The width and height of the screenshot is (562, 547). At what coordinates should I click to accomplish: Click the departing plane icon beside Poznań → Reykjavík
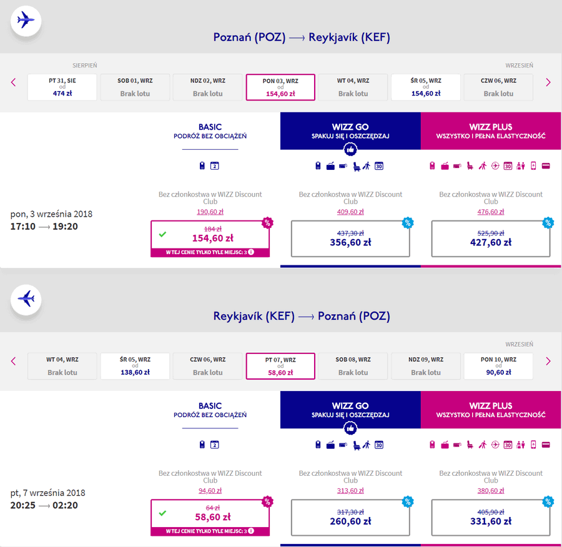26,21
